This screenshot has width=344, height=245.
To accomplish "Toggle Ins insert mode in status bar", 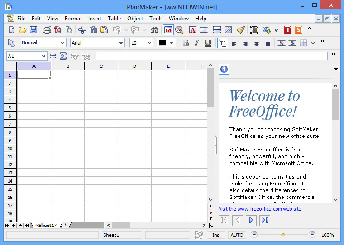I will pos(216,235).
